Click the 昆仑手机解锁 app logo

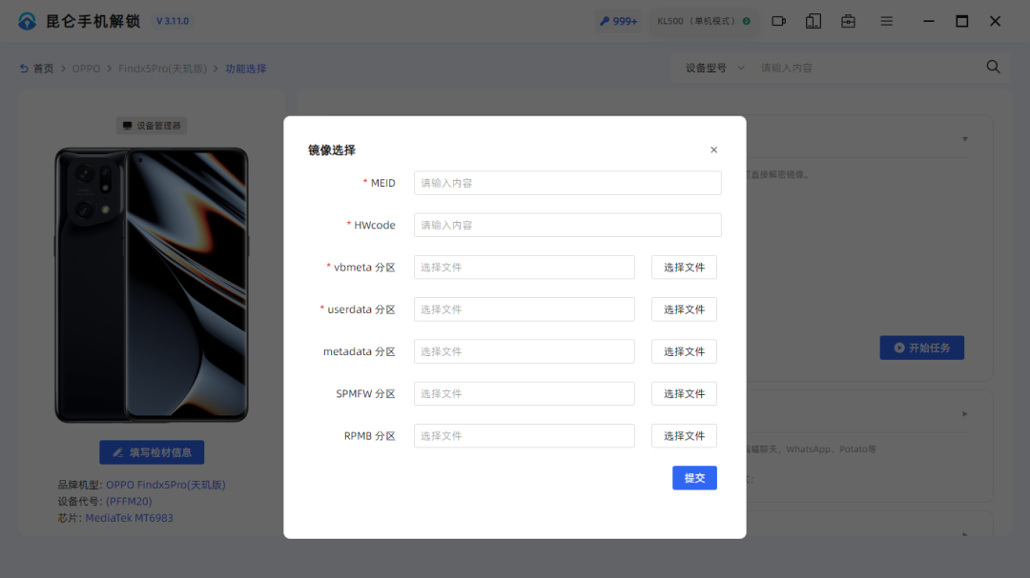27,21
